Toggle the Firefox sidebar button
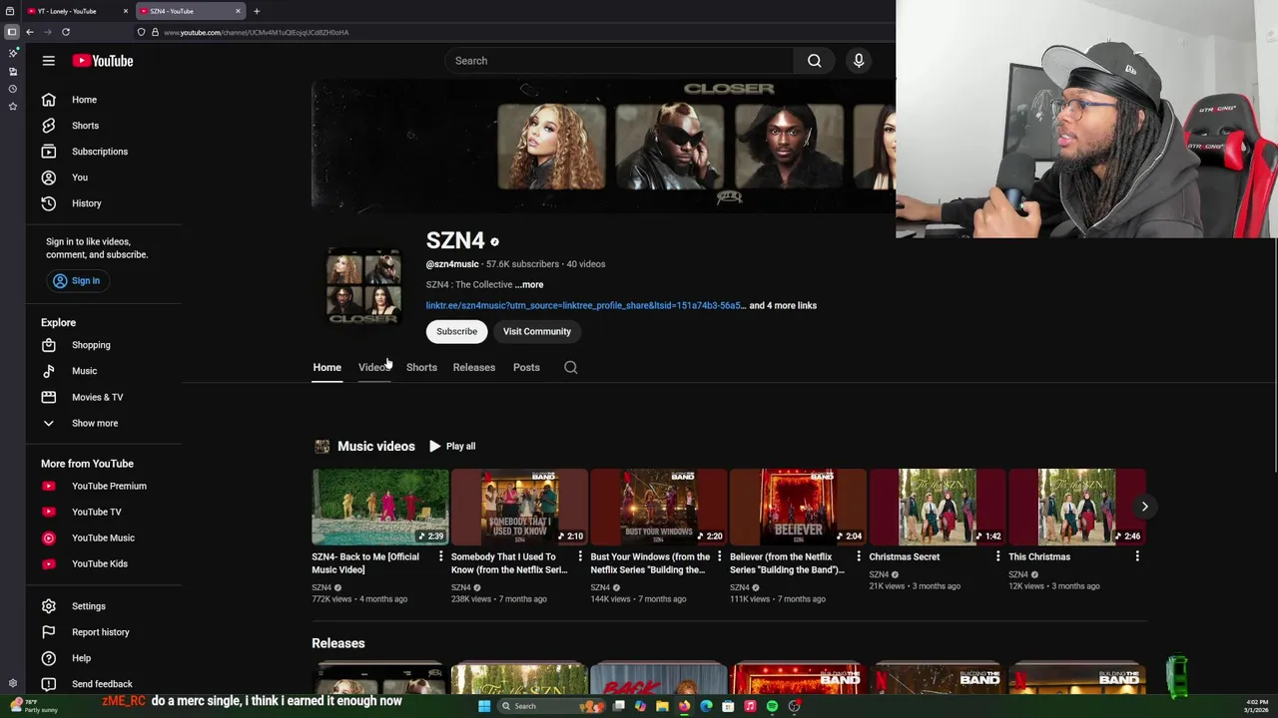Screen dimensions: 1278x718 pos(12,32)
